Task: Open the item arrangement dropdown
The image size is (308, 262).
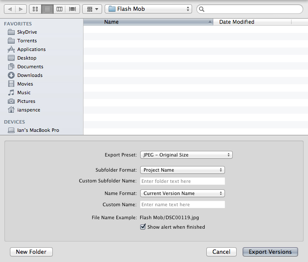Action: (x=92, y=9)
